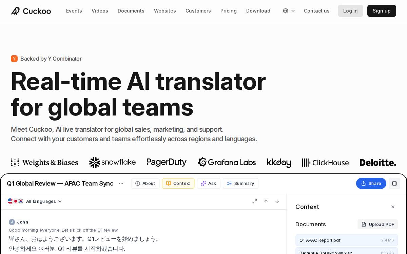Click the expand fullscreen arrows icon
Viewport: 407px width, 254px height.
pos(255,201)
